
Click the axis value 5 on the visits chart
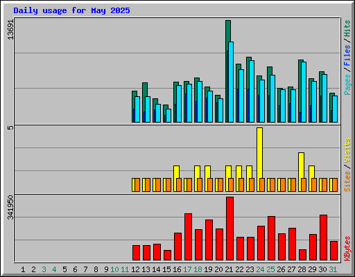(x=10, y=127)
